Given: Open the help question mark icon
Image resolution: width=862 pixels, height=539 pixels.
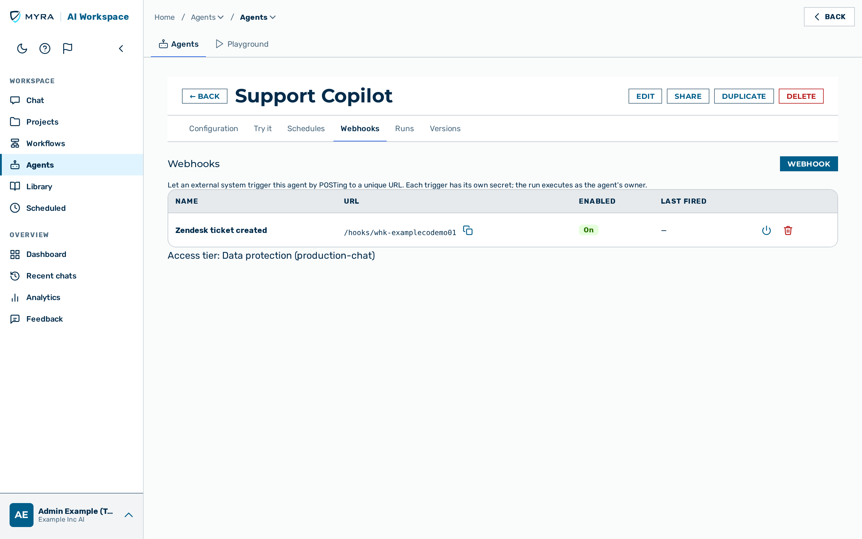Looking at the screenshot, I should pos(45,49).
